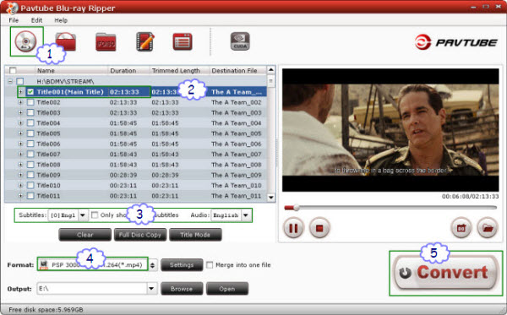507x315 pixels.
Task: Click the title list scroll down arrow
Action: pos(271,197)
